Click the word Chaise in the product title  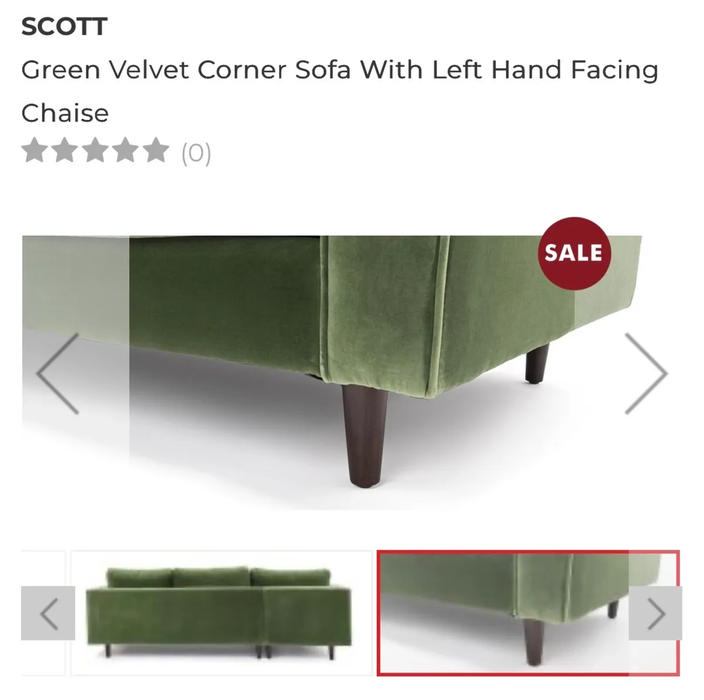65,113
